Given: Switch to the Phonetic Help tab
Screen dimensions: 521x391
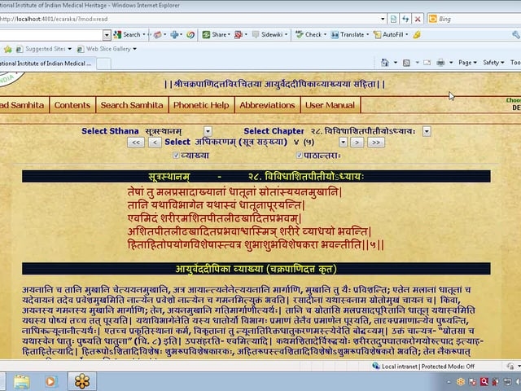Looking at the screenshot, I should (x=201, y=105).
